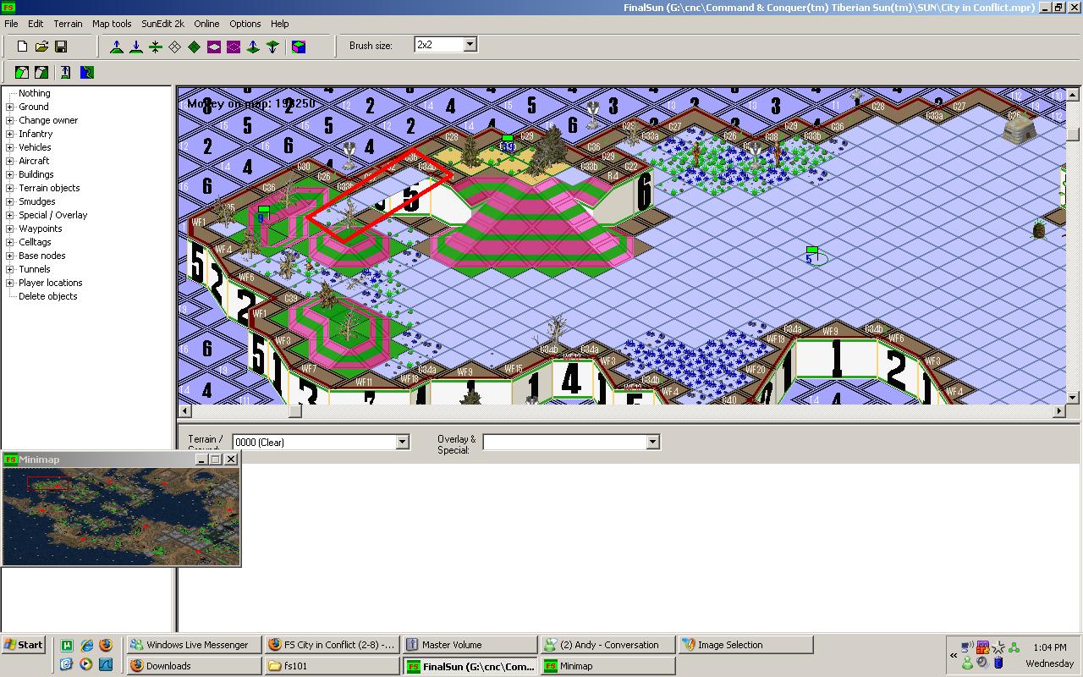This screenshot has width=1083, height=677.
Task: Click the white outlined diamond tile icon
Action: click(175, 47)
